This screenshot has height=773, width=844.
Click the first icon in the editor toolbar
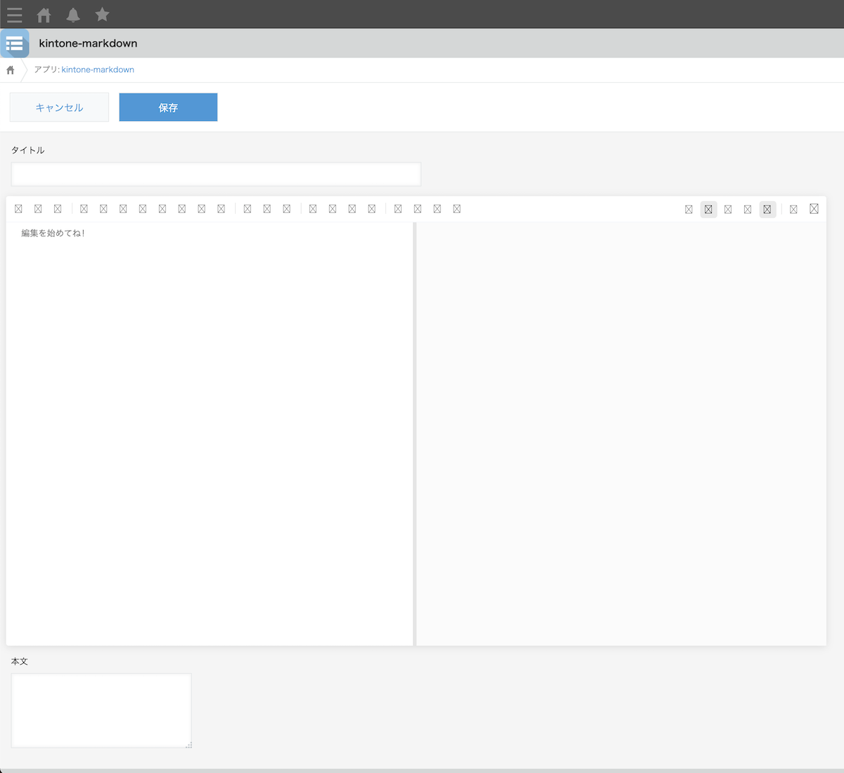pos(18,209)
